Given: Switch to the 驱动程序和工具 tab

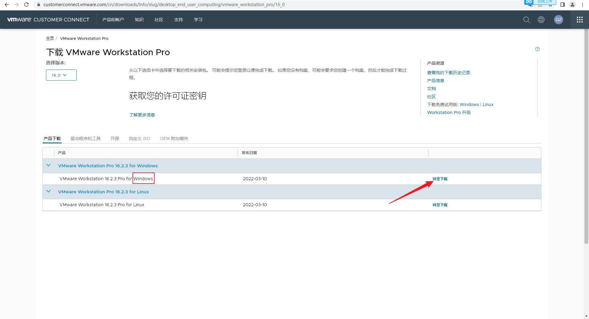Looking at the screenshot, I should 86,139.
